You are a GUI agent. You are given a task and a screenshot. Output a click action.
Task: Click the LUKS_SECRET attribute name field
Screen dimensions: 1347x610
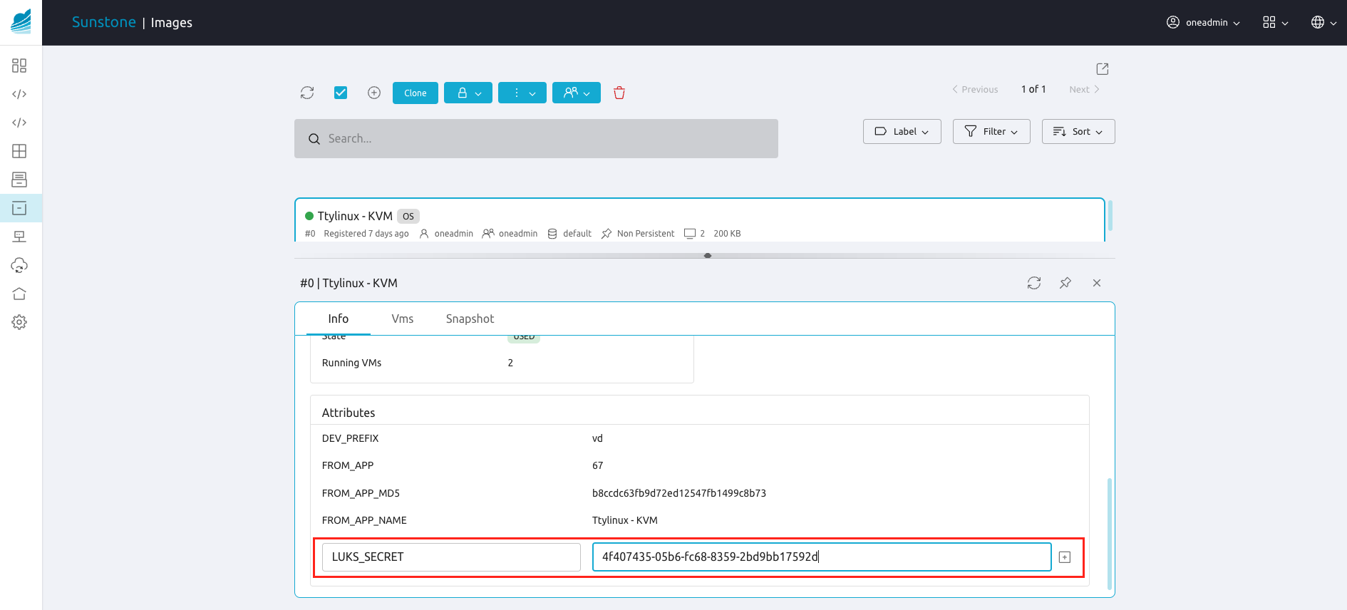(x=451, y=557)
